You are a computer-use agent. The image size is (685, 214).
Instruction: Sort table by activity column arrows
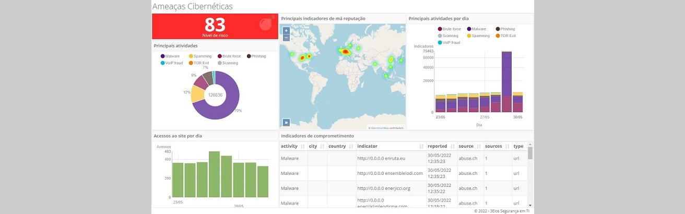pyautogui.click(x=302, y=146)
